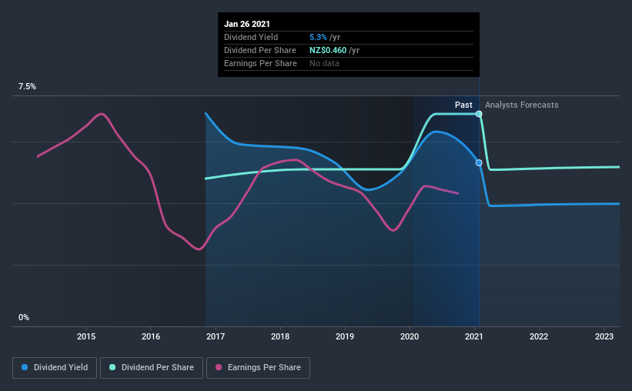This screenshot has height=391, width=632.
Task: Click the 2020 x-axis label
Action: coord(410,336)
